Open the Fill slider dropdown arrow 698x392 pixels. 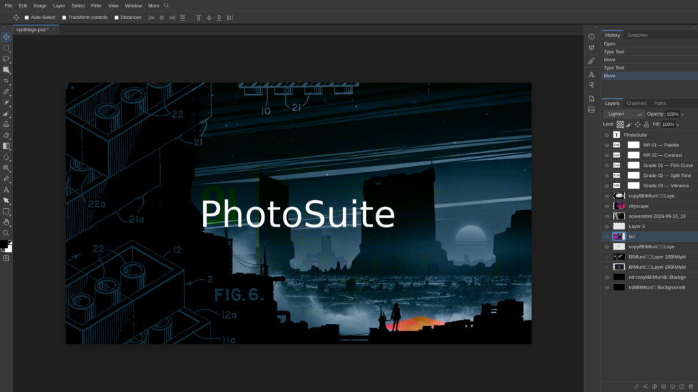click(x=678, y=125)
